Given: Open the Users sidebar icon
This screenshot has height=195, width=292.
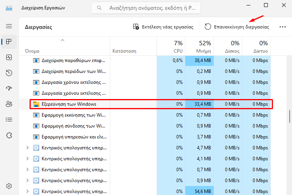Looking at the screenshot, I should (9, 104).
